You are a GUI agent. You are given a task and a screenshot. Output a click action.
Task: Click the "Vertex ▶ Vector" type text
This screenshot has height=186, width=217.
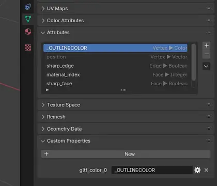(x=169, y=57)
